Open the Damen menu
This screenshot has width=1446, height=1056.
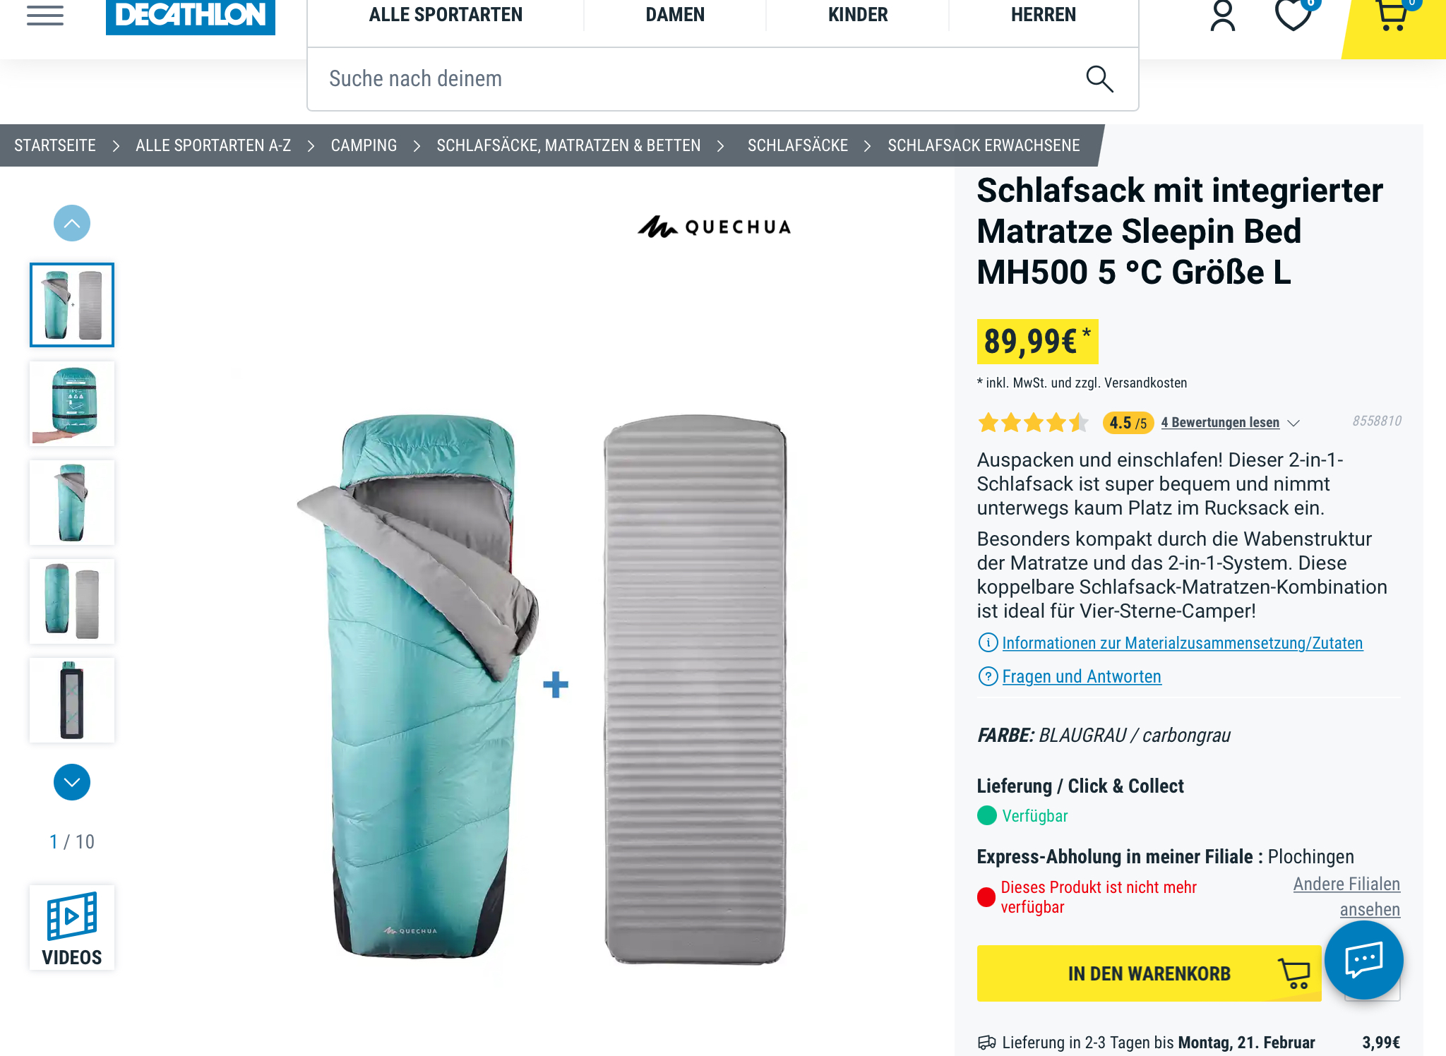tap(675, 15)
